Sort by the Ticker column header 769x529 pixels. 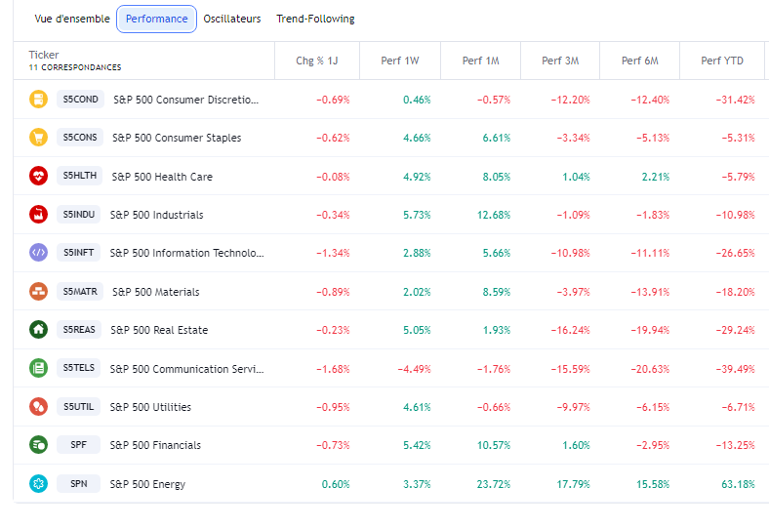(x=44, y=55)
